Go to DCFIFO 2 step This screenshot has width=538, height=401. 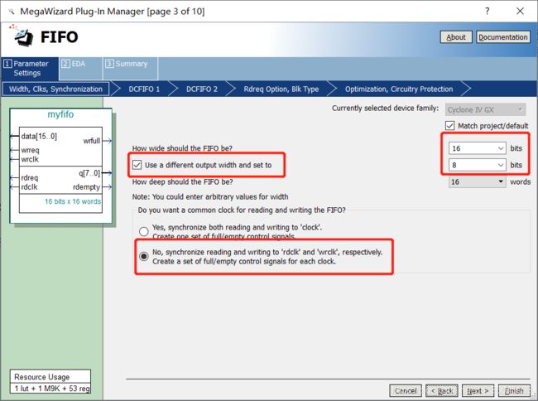[202, 89]
